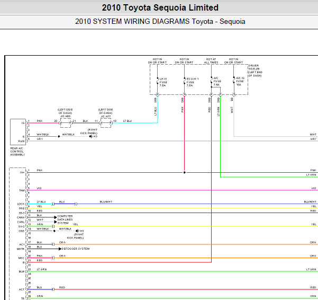Click the "LH-IG FUSE 7.5A" label
The image size is (318, 300).
(163, 82)
